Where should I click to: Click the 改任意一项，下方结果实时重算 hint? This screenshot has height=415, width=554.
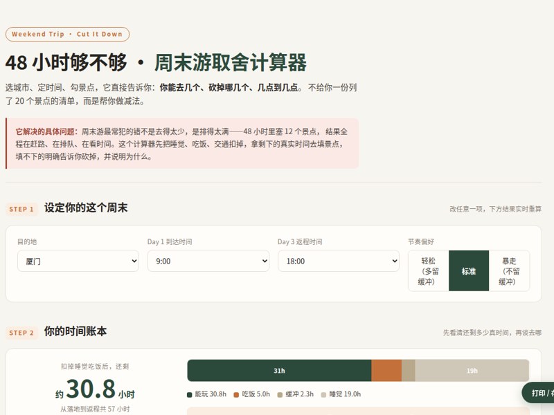coord(495,209)
